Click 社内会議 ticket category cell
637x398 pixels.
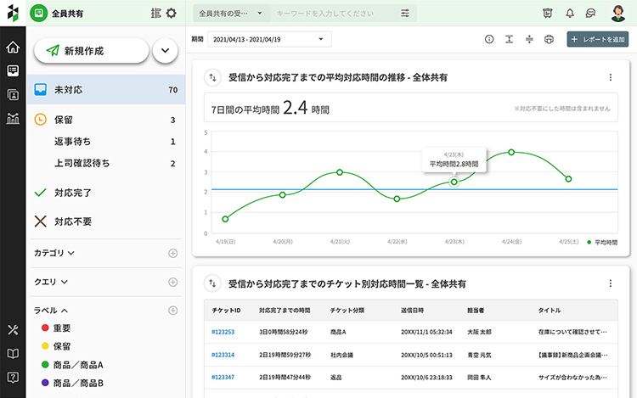(341, 355)
